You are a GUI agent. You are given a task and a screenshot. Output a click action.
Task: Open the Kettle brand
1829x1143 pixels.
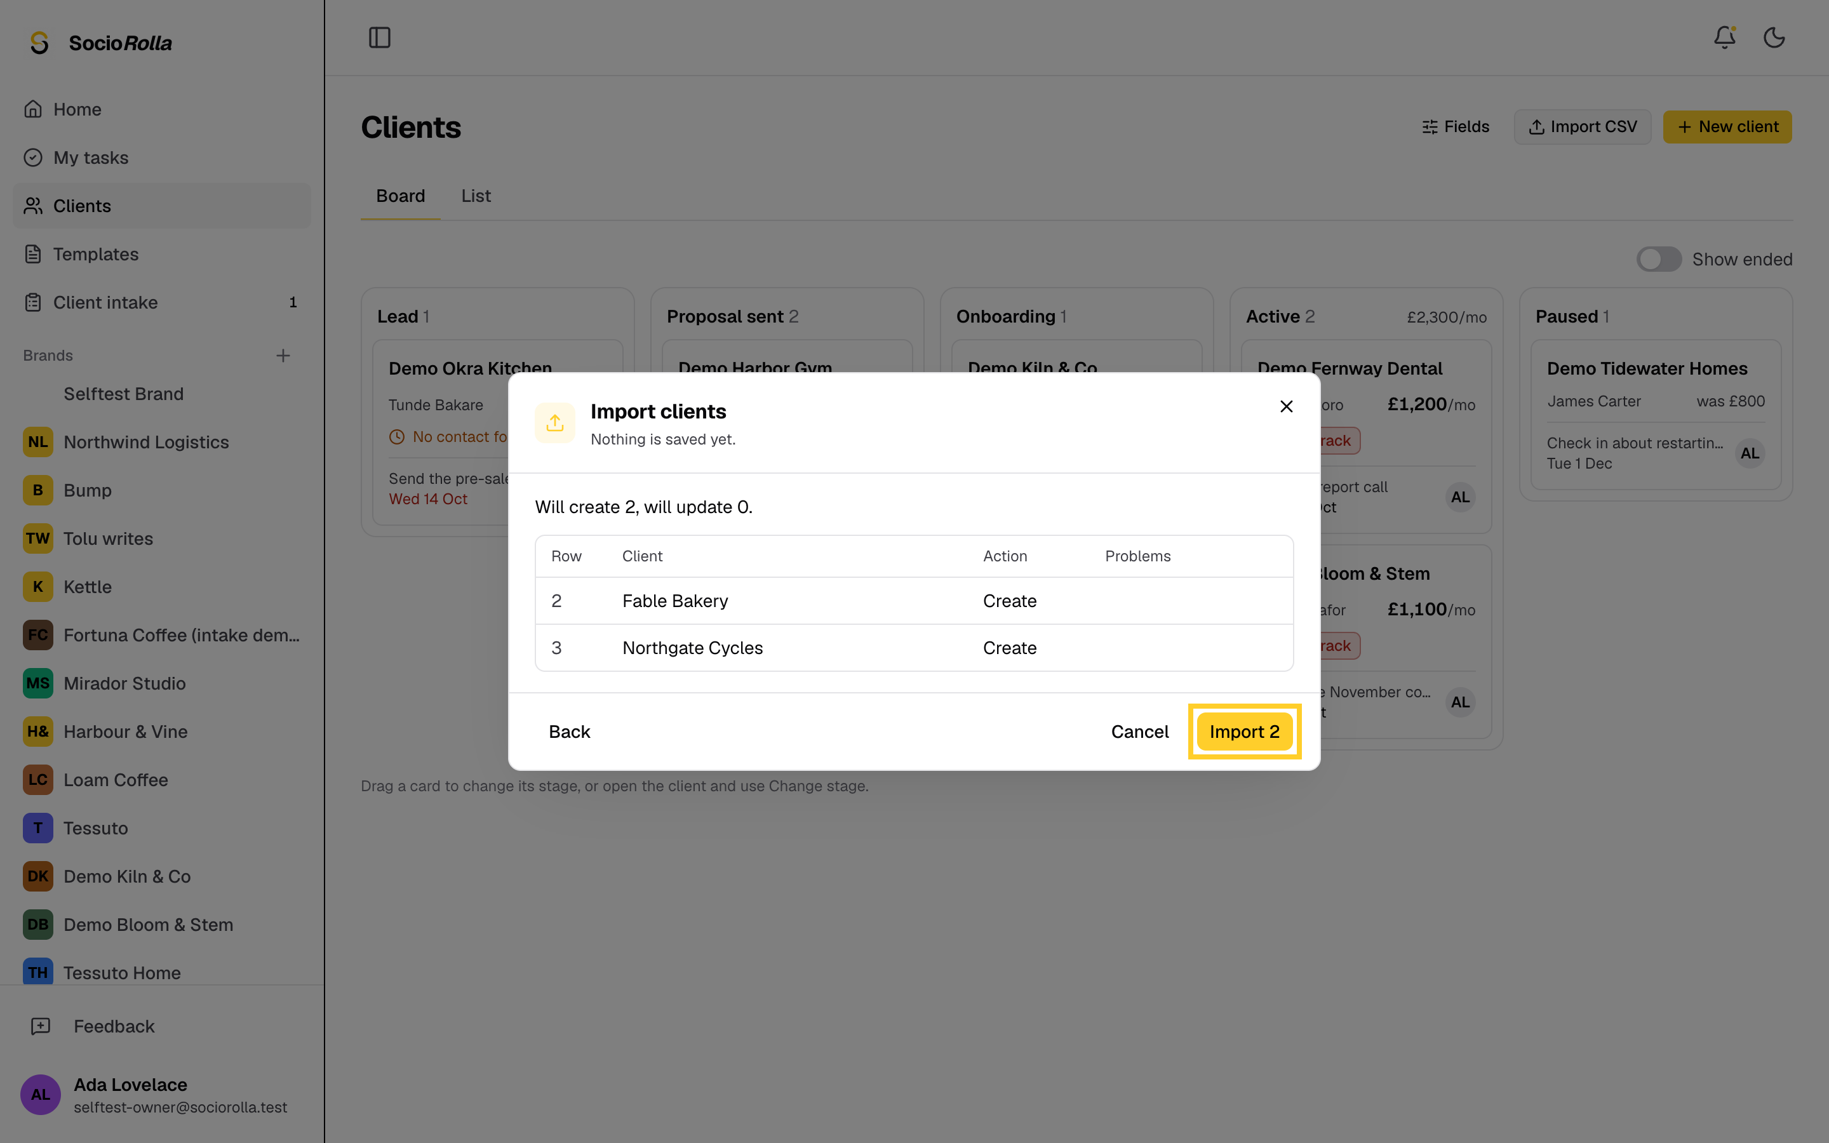pyautogui.click(x=162, y=587)
